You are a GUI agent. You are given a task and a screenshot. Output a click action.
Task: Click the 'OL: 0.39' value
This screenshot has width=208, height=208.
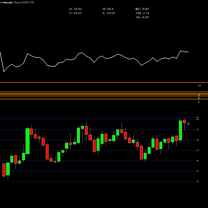tap(142, 17)
